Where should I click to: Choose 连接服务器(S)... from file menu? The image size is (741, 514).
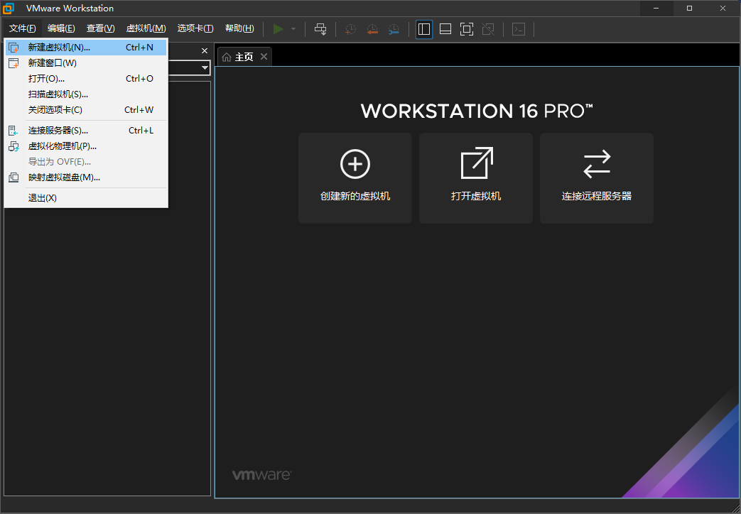point(58,131)
